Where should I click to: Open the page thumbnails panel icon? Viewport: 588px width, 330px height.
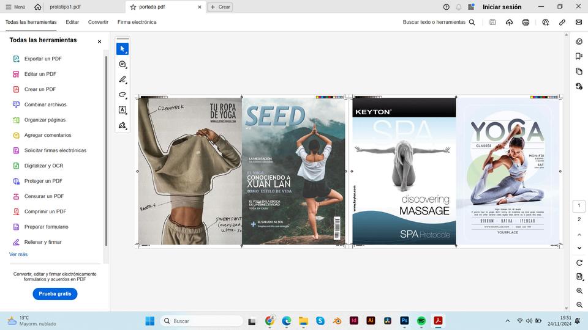579,71
